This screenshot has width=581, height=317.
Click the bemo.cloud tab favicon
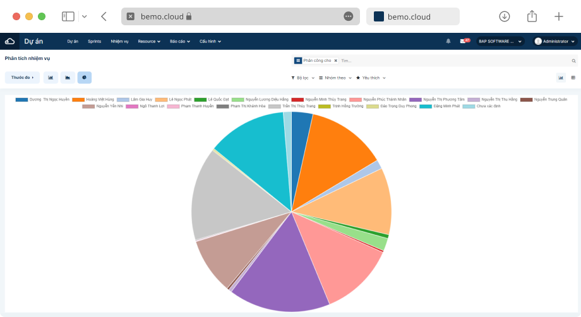379,16
